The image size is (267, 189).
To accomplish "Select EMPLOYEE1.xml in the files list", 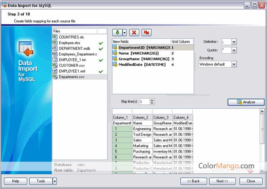I will coord(72,71).
